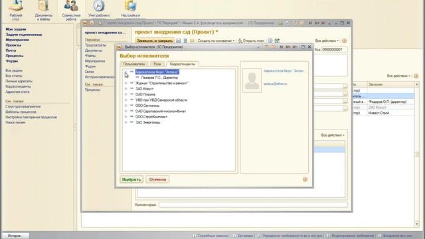425x239 pixels.
Task: Expand ОАО Саратовский мясокомбинат node
Action: point(126,111)
